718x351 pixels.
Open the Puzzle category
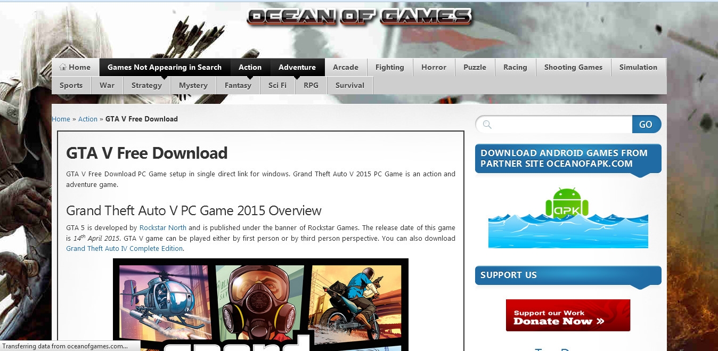474,67
